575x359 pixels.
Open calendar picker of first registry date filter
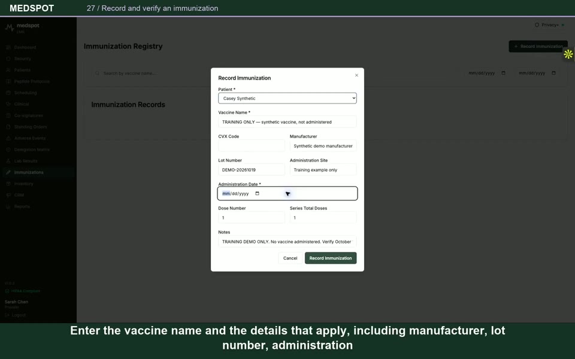pyautogui.click(x=504, y=73)
